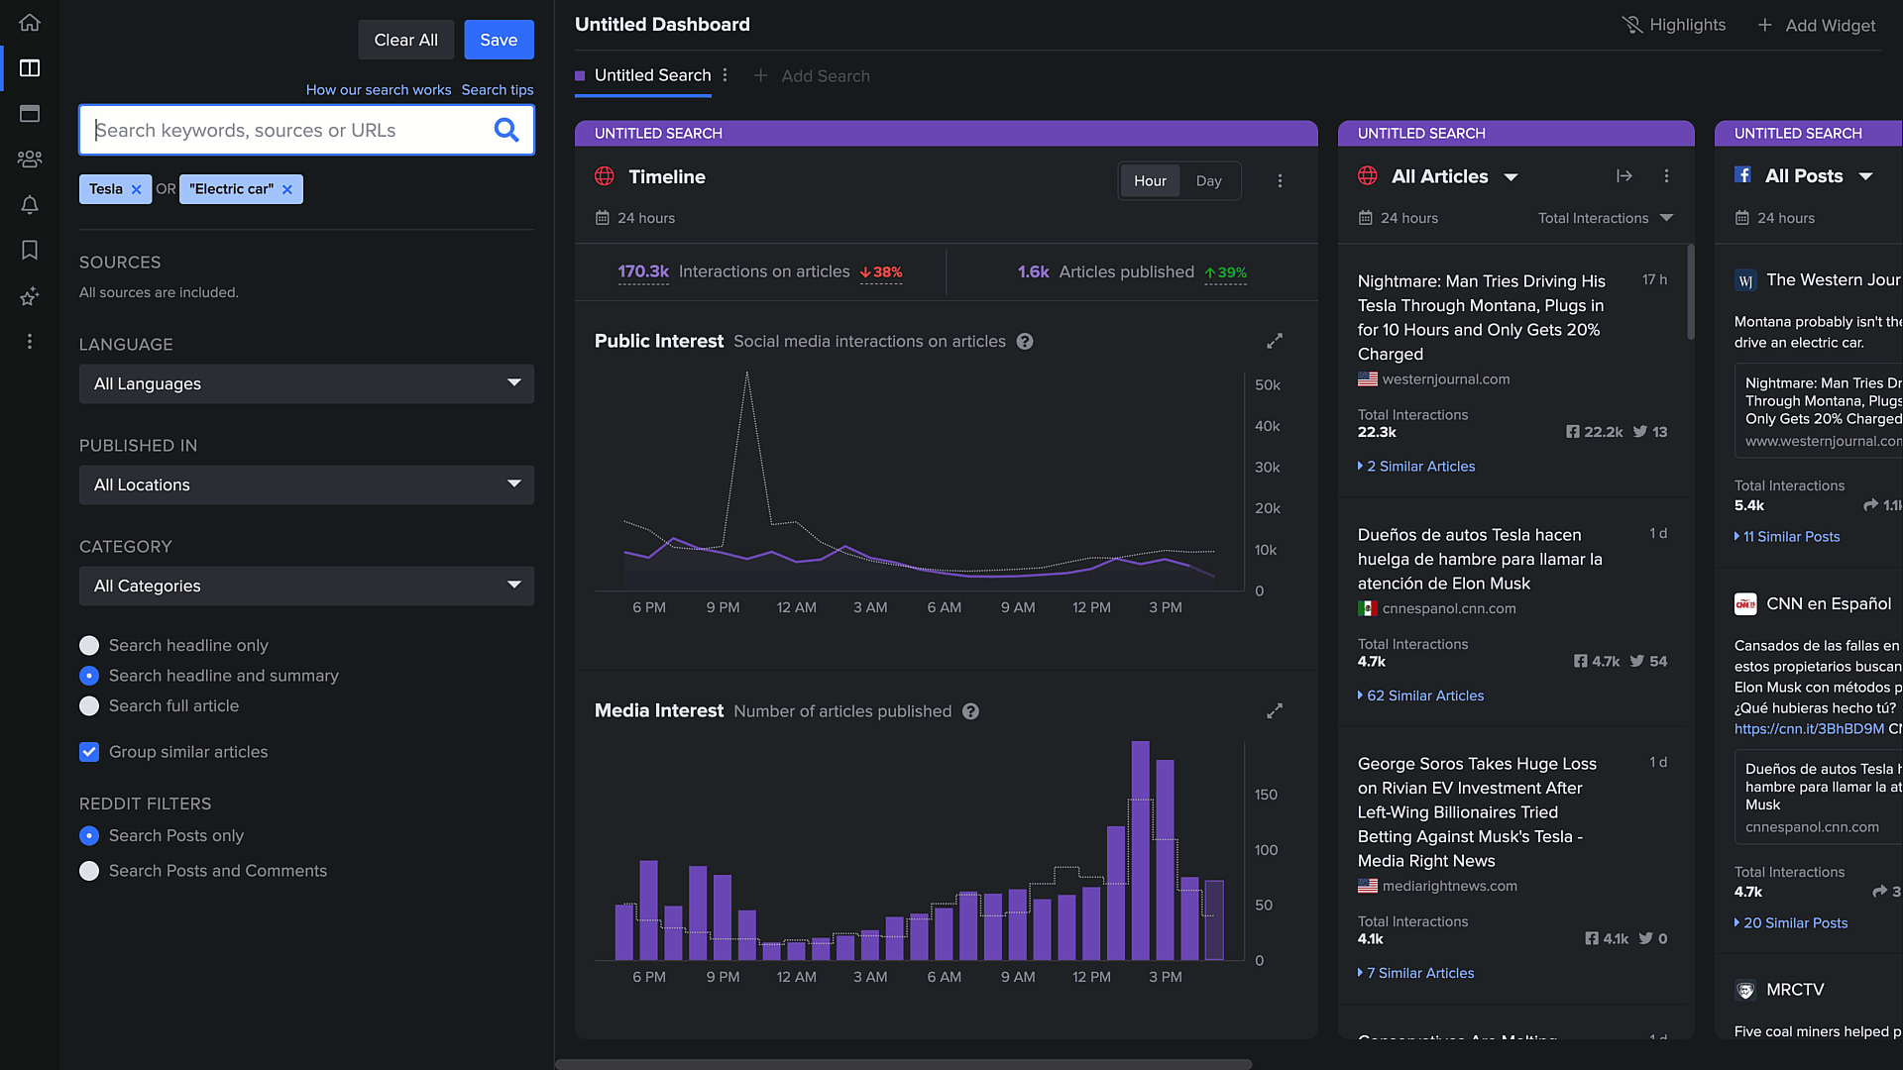Clear all search filters
Viewport: 1903px width, 1070px height.
tap(406, 40)
